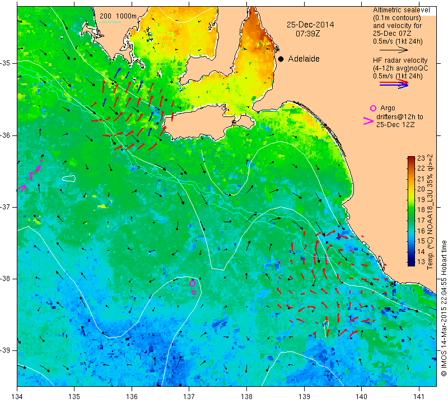Click the '137' longitude axis label
Screen dimensions: 448x403
pyautogui.click(x=189, y=397)
